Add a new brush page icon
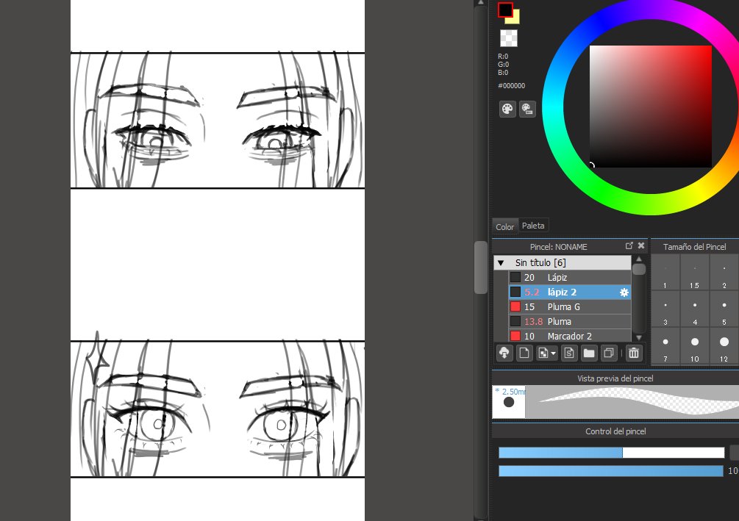This screenshot has width=739, height=521. [524, 353]
